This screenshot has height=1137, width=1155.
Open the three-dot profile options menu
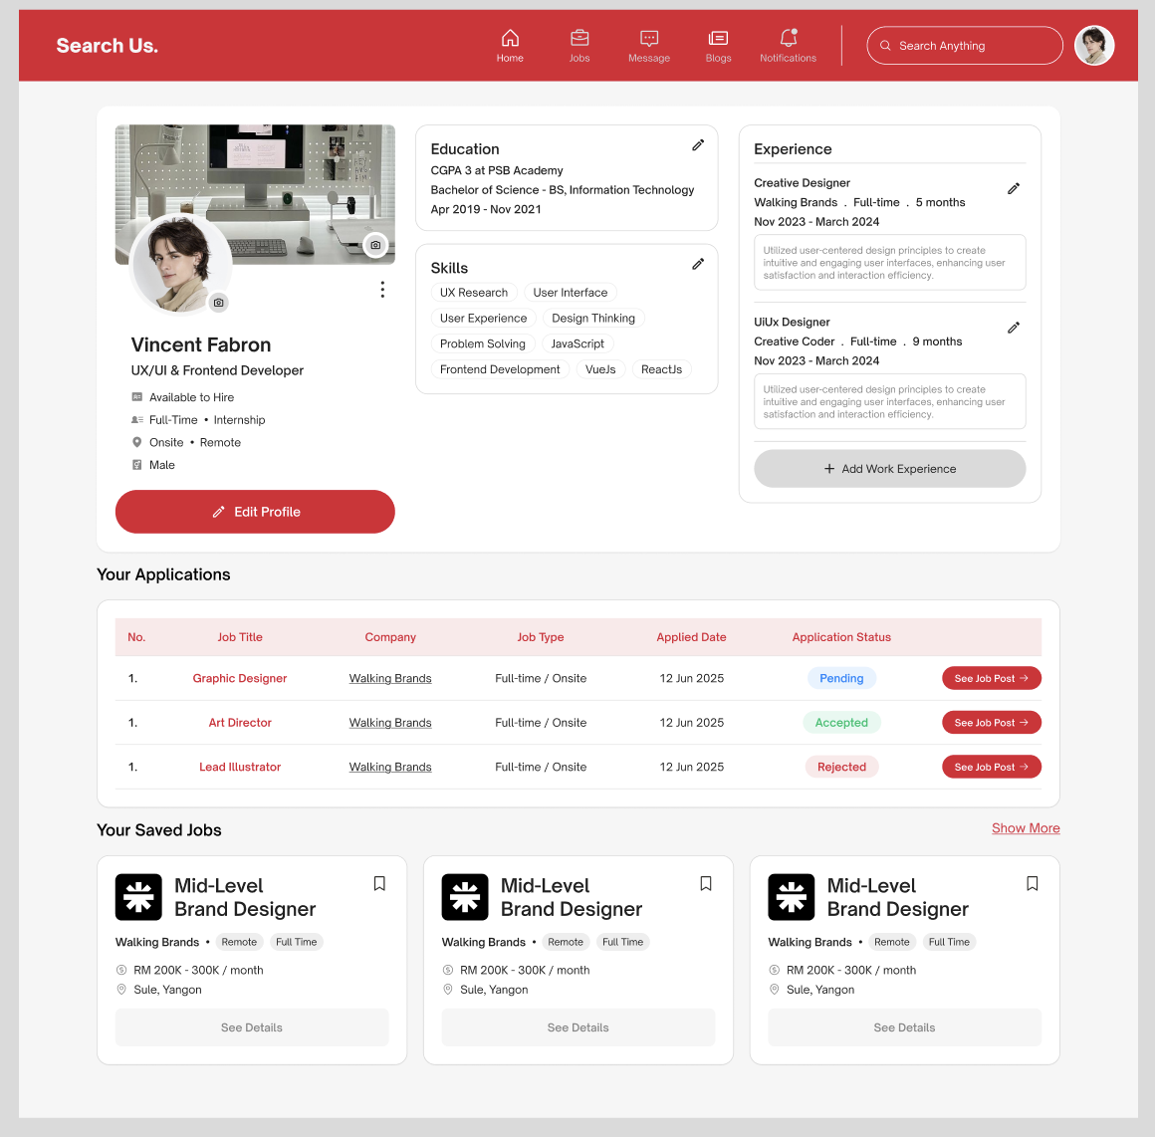tap(382, 290)
